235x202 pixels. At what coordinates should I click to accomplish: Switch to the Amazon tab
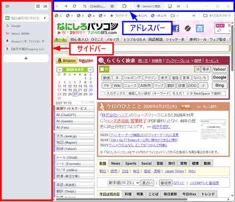pos(26,41)
